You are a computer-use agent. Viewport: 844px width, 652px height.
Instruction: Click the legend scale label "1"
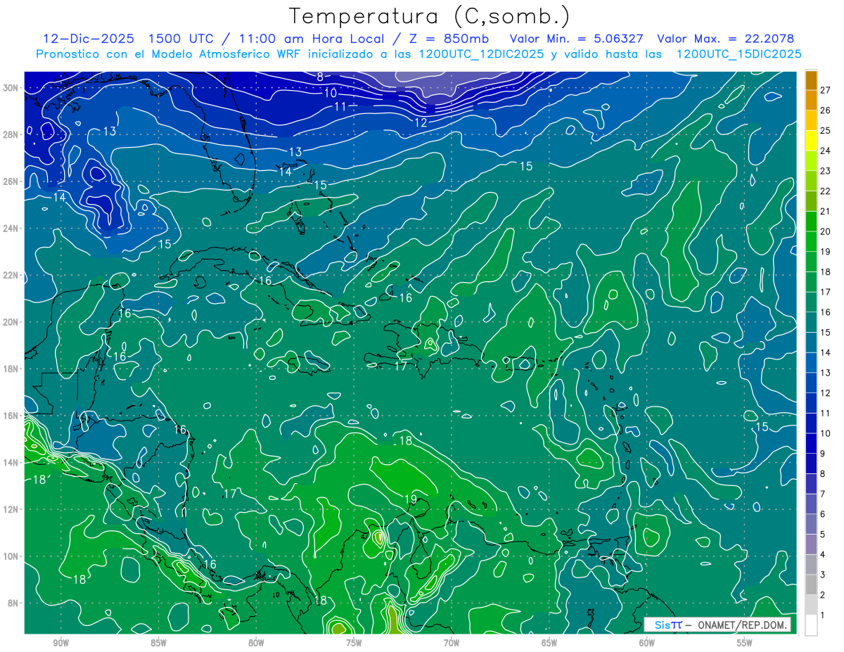click(822, 615)
